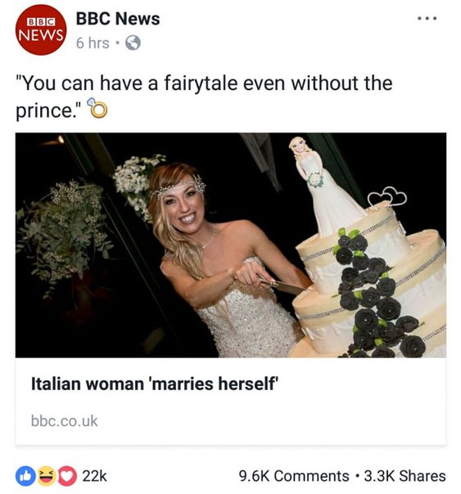This screenshot has width=461, height=494.
Task: Open the three-dot post options menu
Action: [427, 18]
